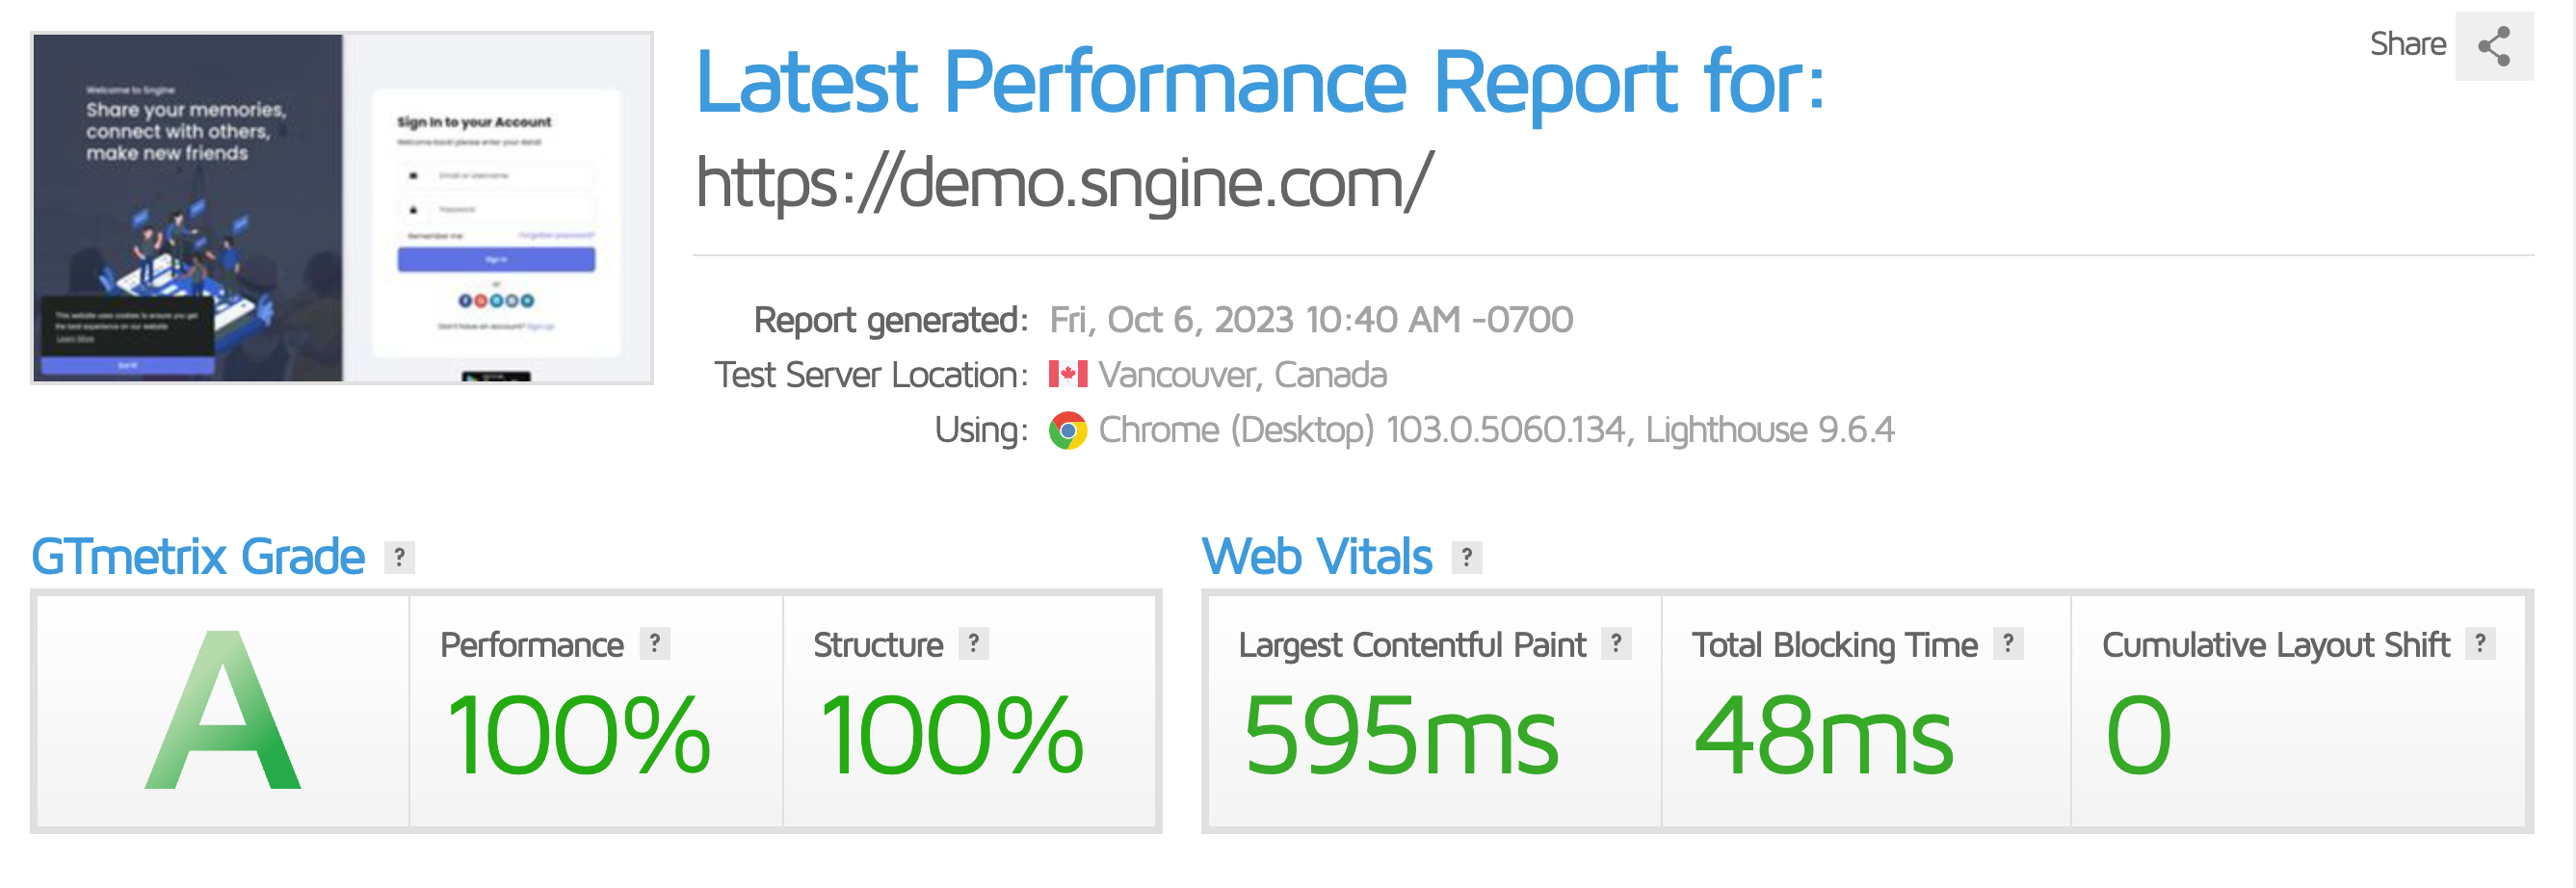Click the Structure question mark icon
The width and height of the screenshot is (2576, 888).
pyautogui.click(x=974, y=643)
